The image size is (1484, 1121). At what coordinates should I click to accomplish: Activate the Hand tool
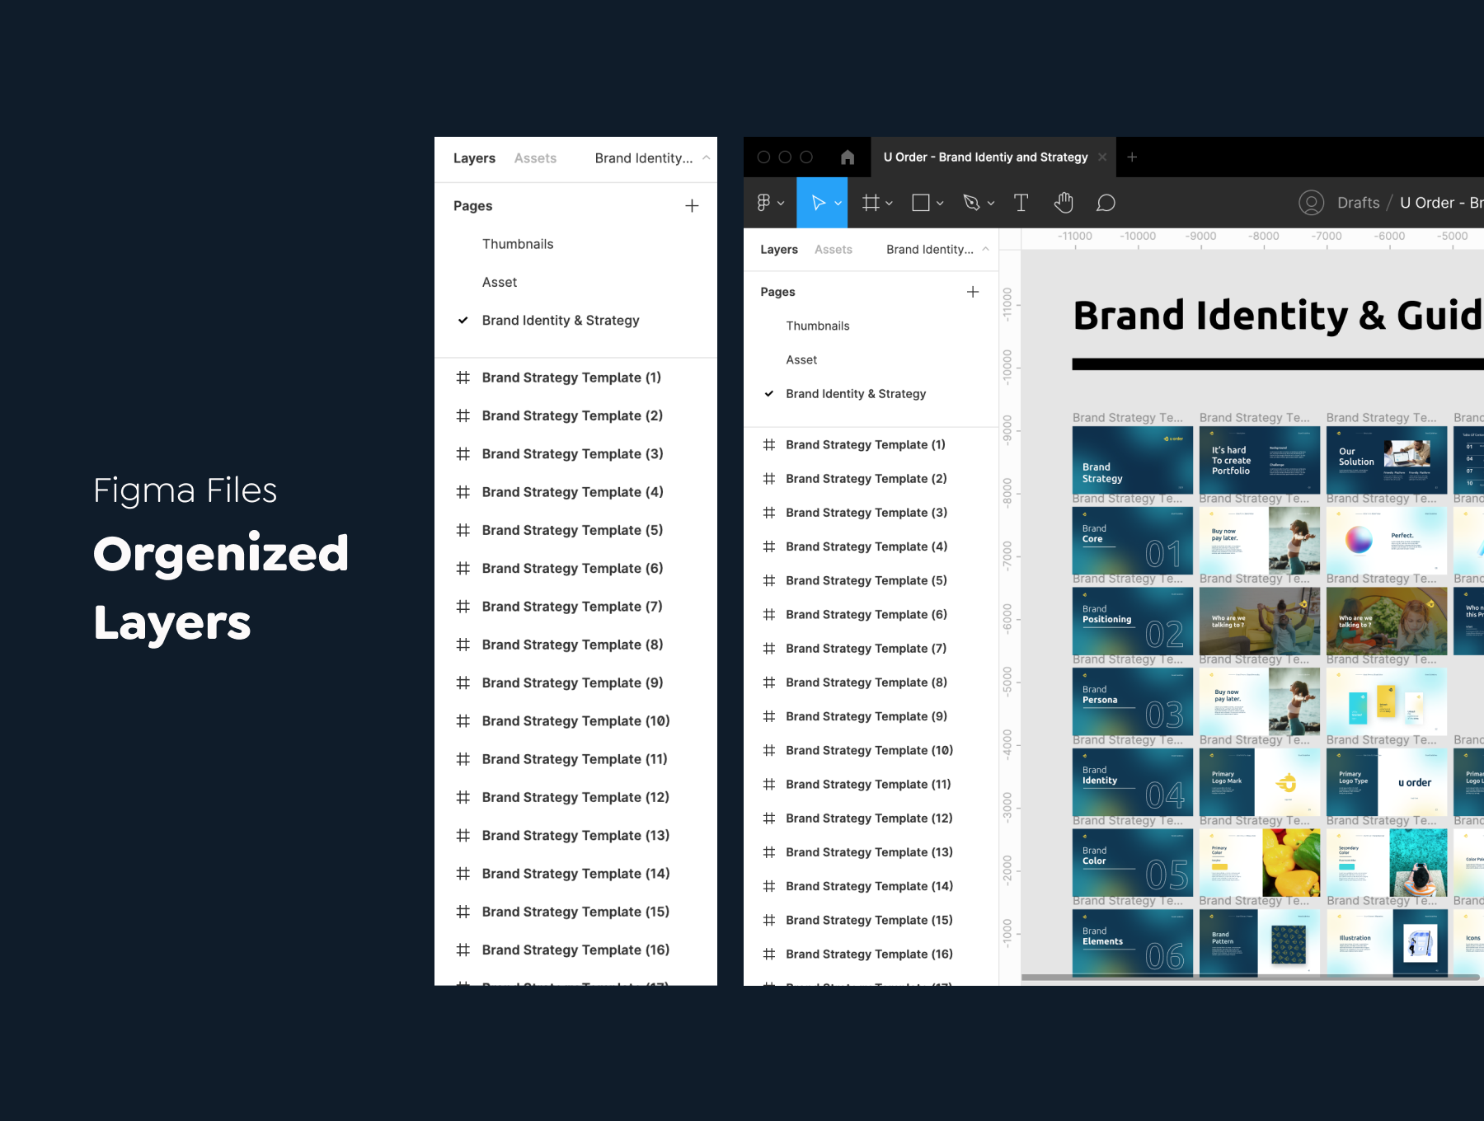pos(1064,203)
